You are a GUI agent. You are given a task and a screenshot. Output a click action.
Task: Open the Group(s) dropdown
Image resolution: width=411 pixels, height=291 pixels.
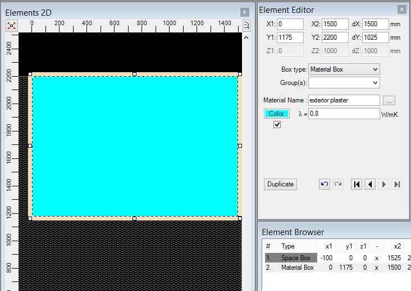[344, 83]
